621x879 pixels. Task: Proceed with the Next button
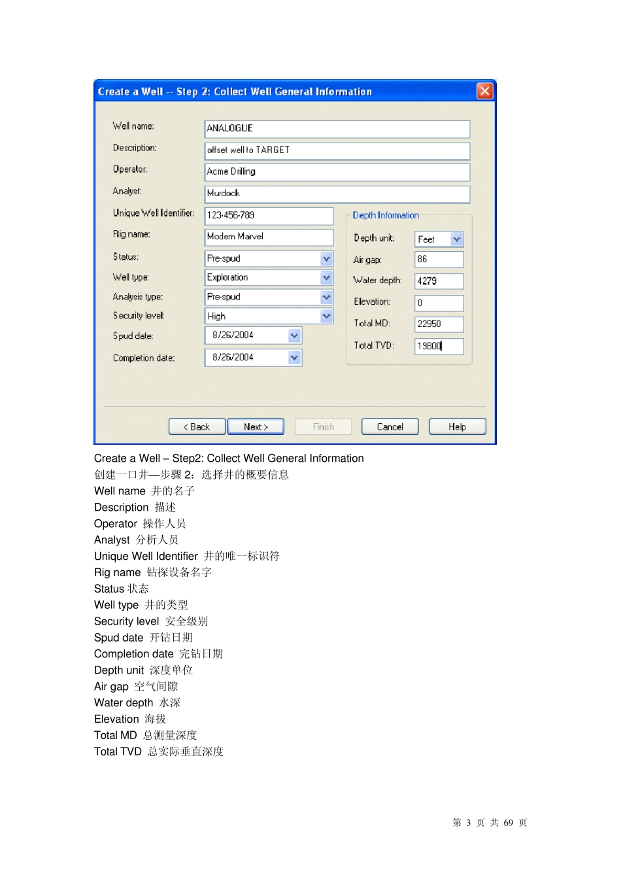[256, 426]
